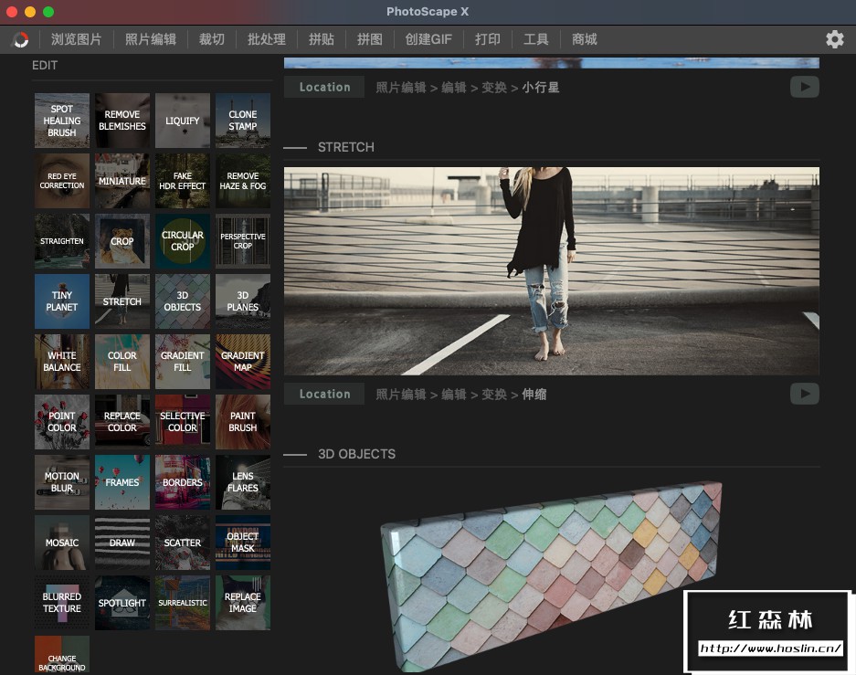The width and height of the screenshot is (856, 675).
Task: Open the settings gear icon
Action: click(x=834, y=39)
